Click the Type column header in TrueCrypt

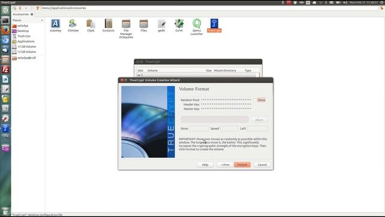[x=248, y=71]
